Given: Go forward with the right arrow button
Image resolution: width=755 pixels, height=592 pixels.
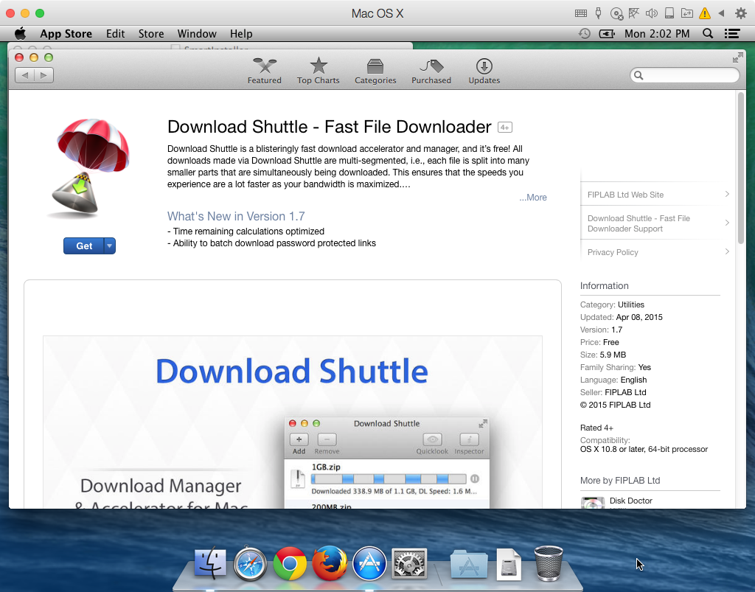Looking at the screenshot, I should 44,75.
